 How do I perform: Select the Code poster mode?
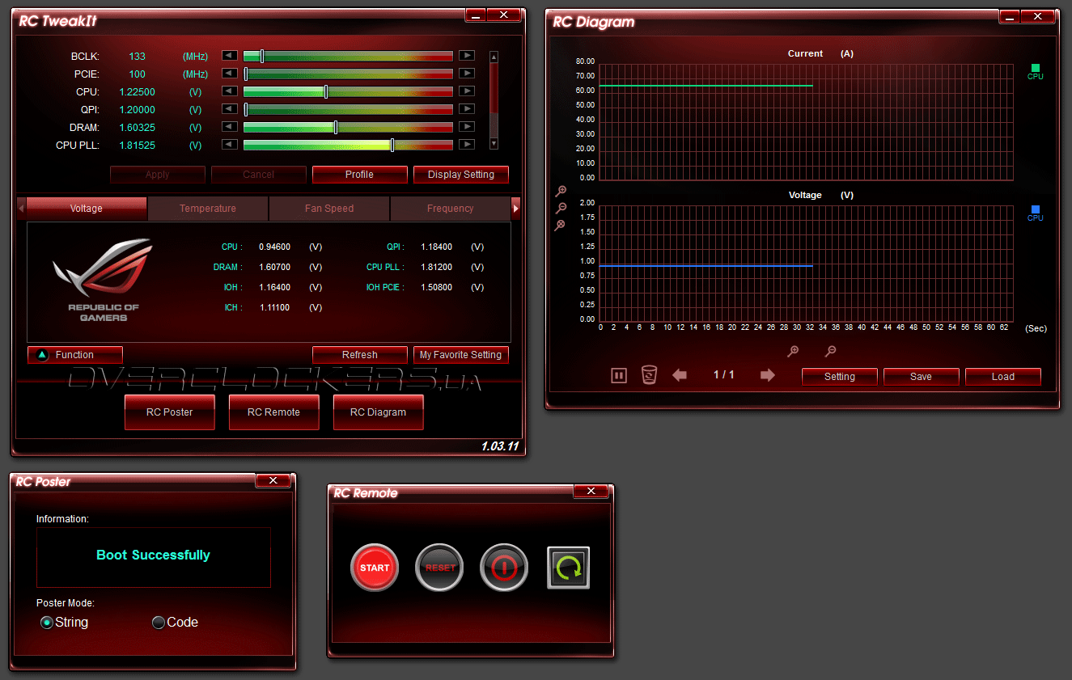tap(159, 623)
